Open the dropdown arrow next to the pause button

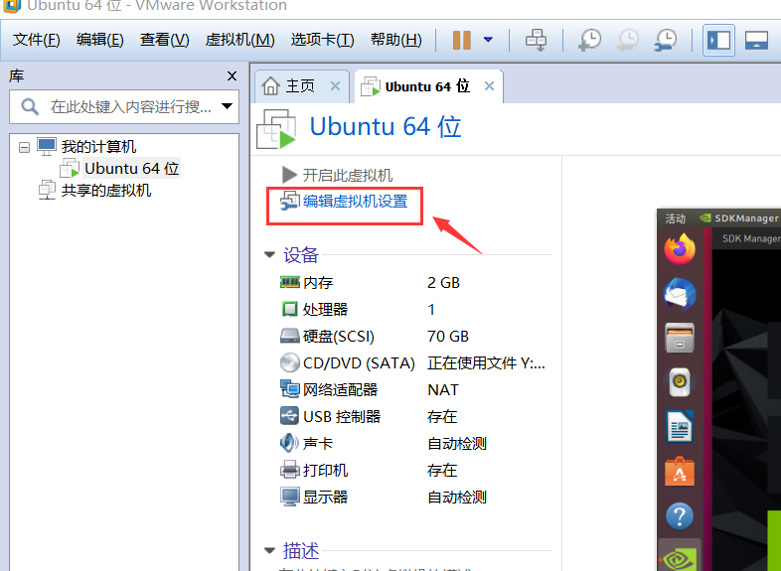pos(488,40)
